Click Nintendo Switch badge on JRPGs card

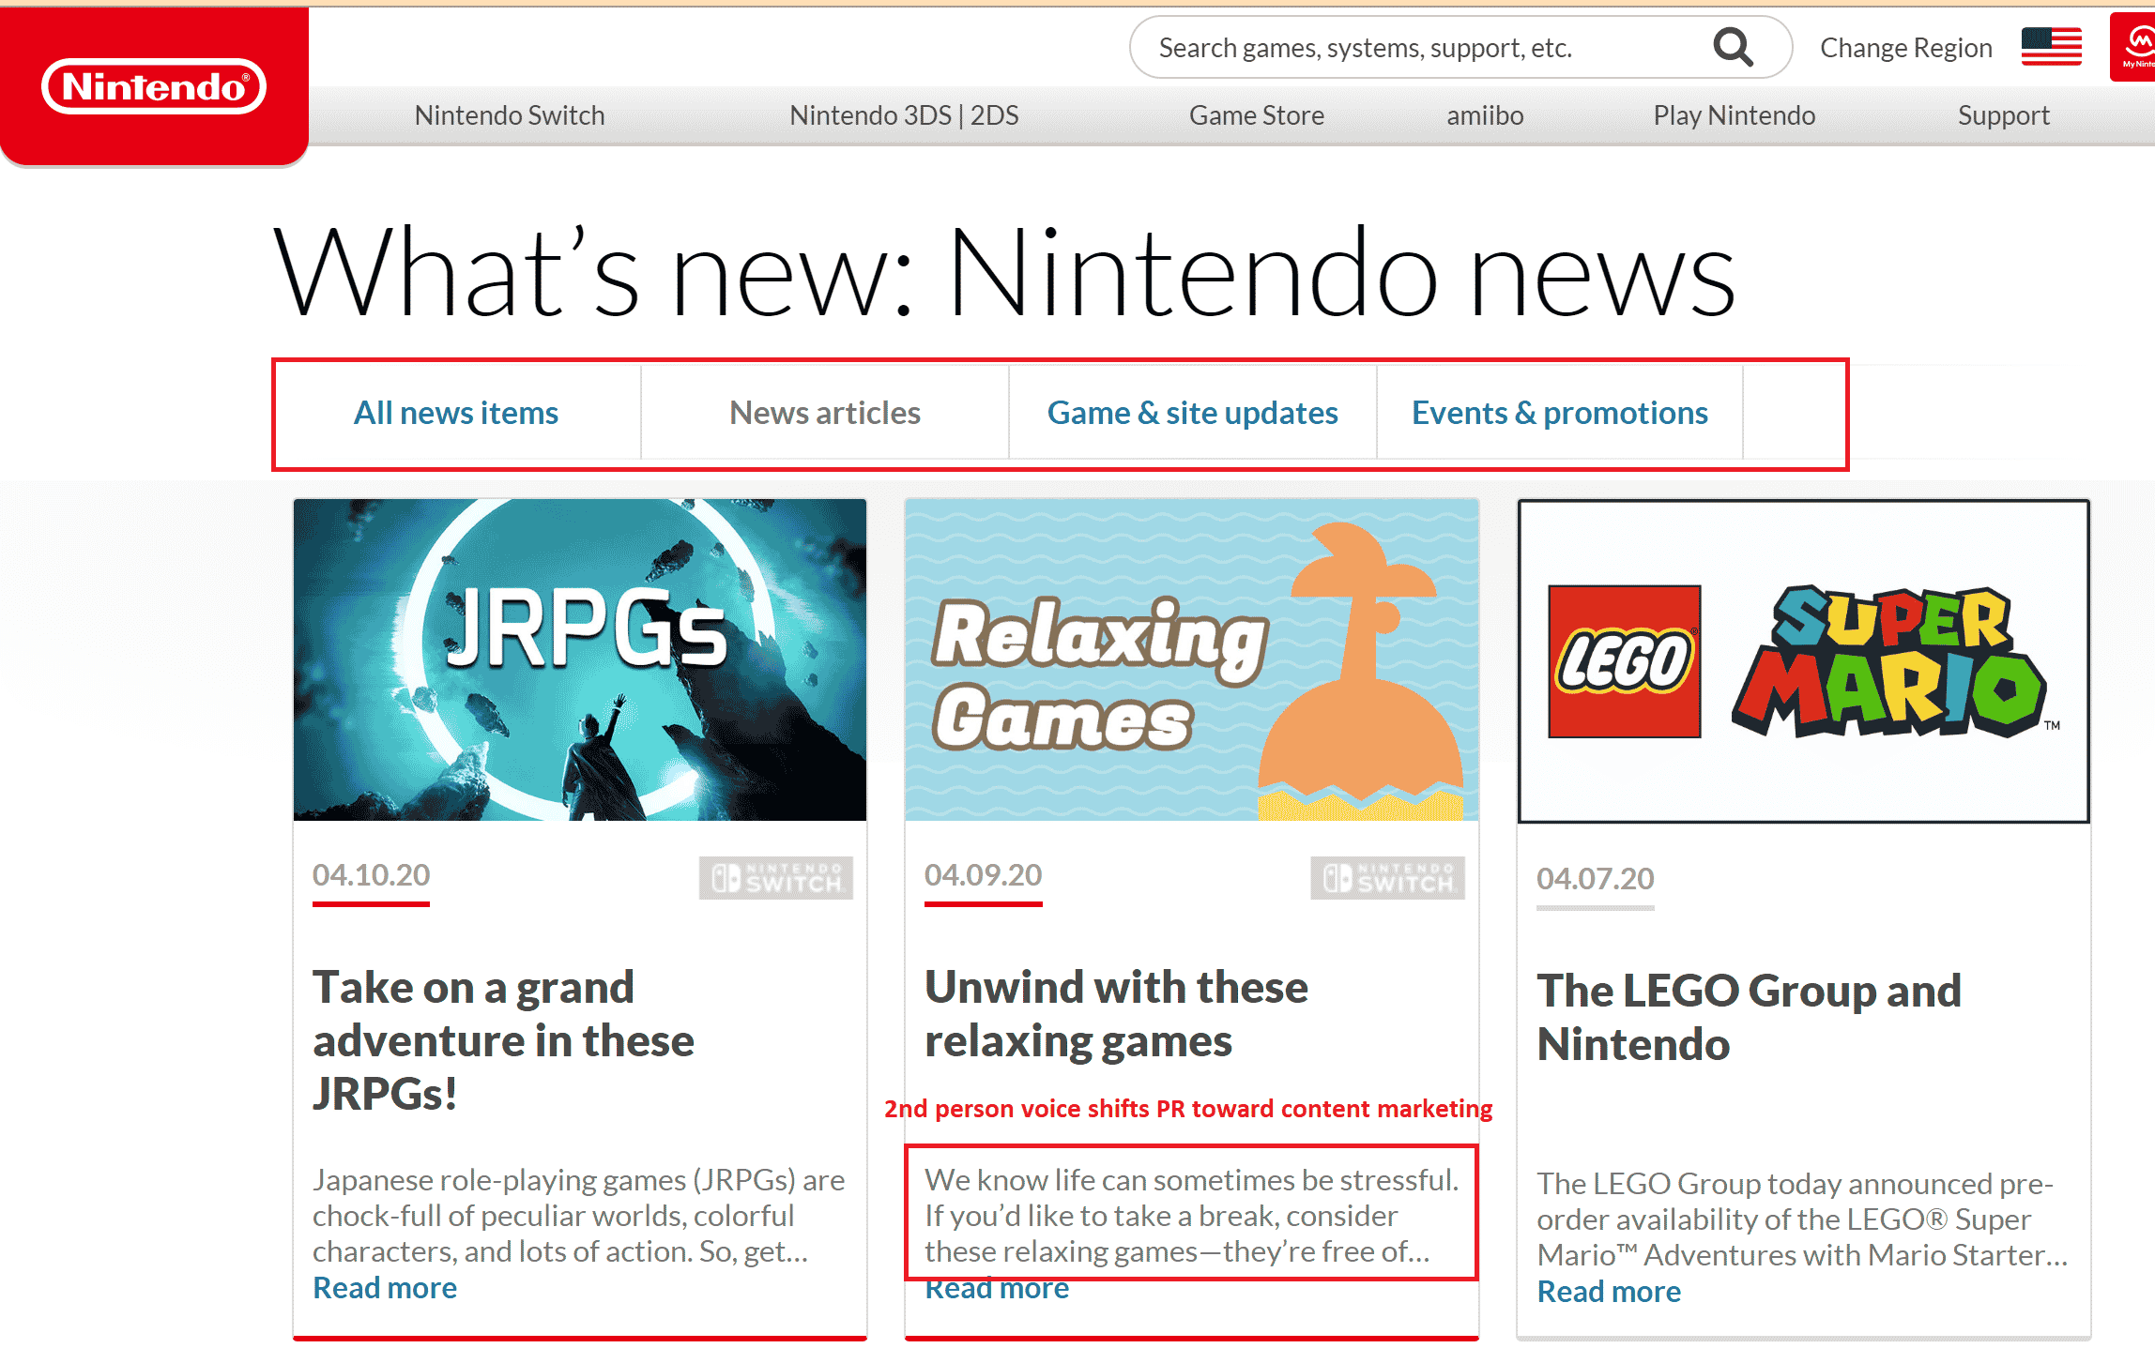pos(776,878)
